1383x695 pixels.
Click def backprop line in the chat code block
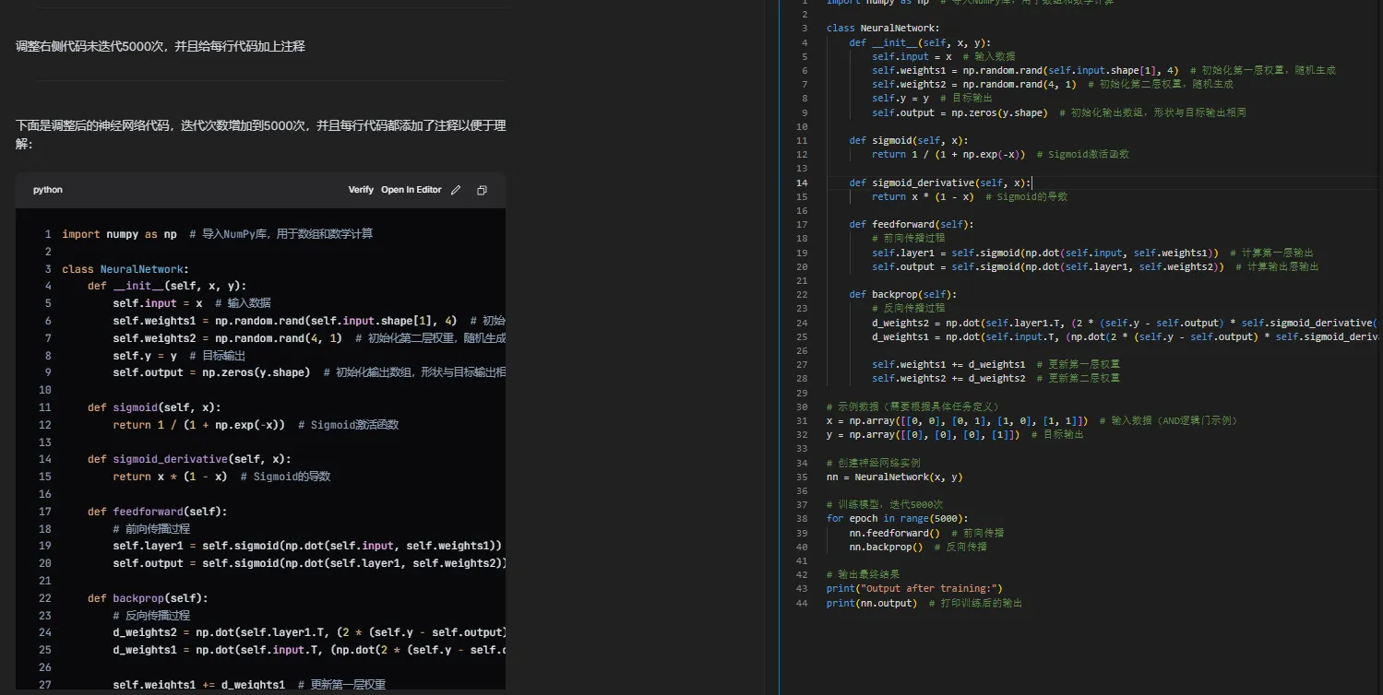point(148,597)
